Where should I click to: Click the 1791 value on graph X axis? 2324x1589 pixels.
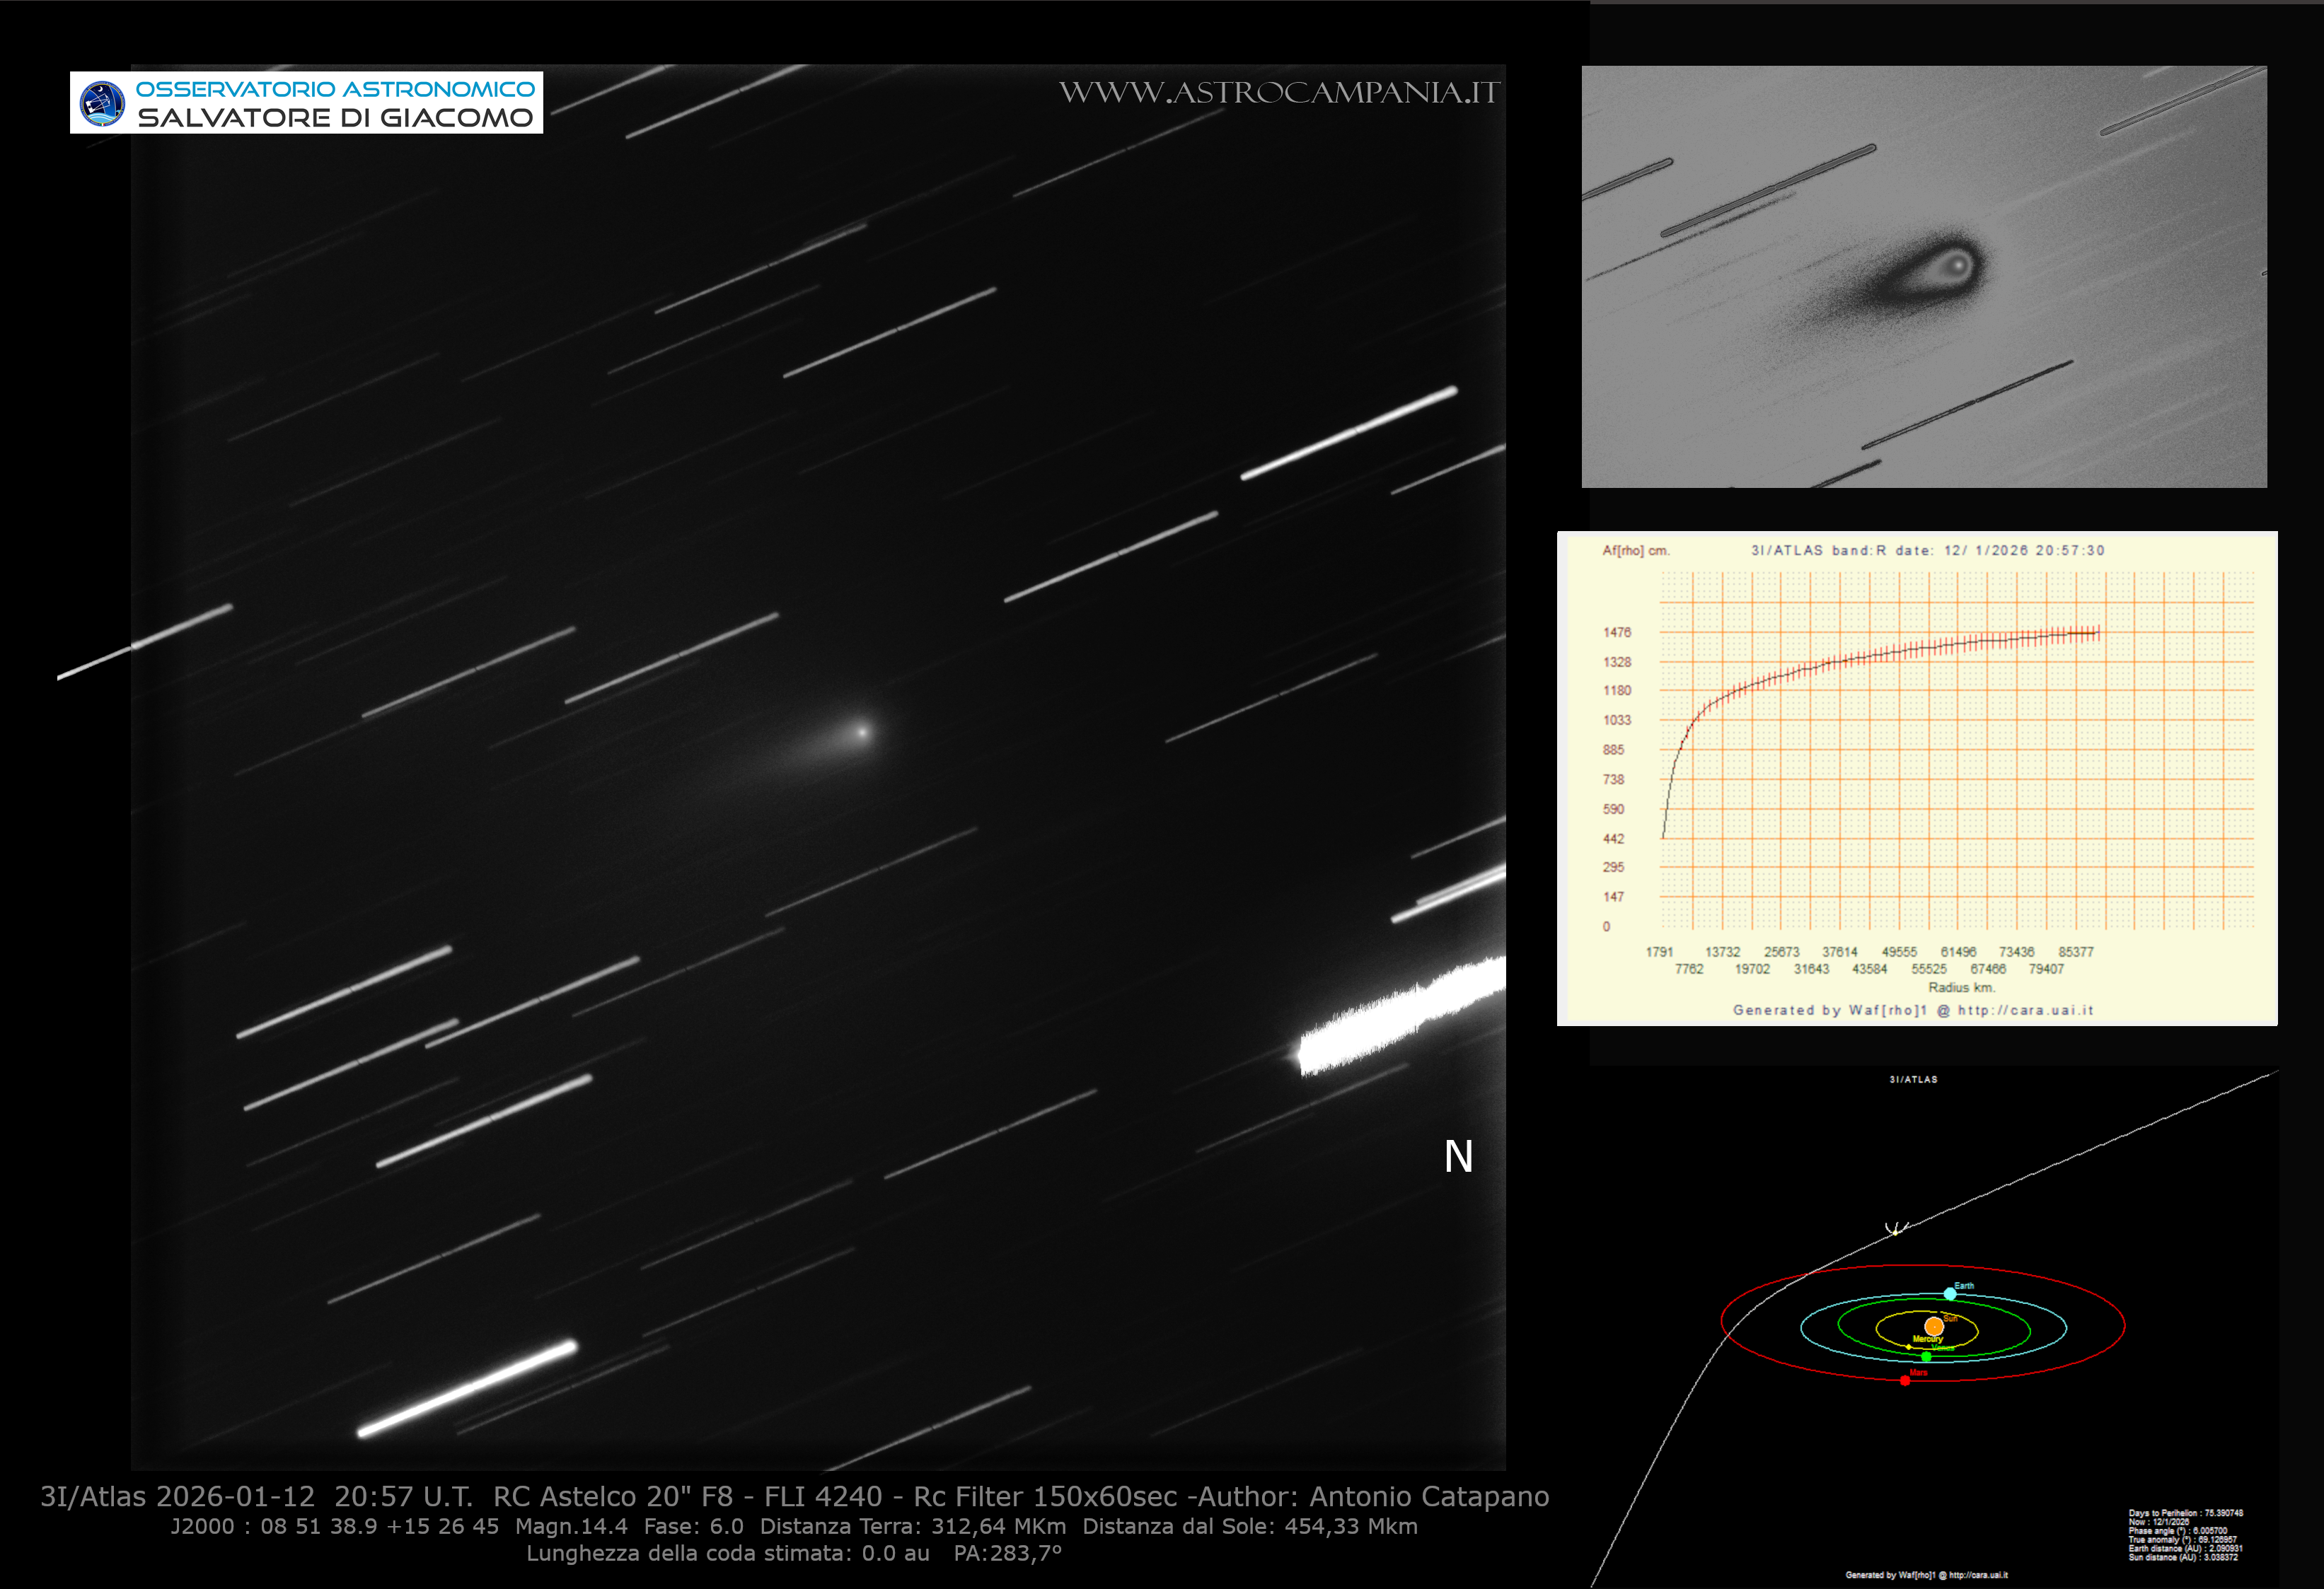[x=1659, y=951]
